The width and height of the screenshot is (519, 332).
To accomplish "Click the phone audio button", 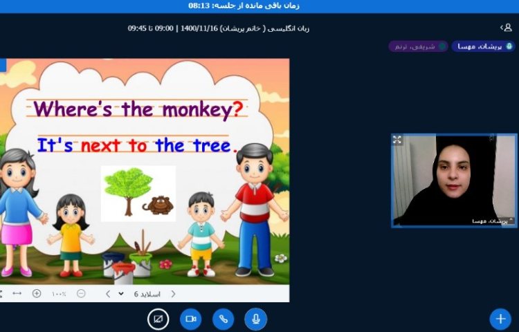I will click(223, 319).
